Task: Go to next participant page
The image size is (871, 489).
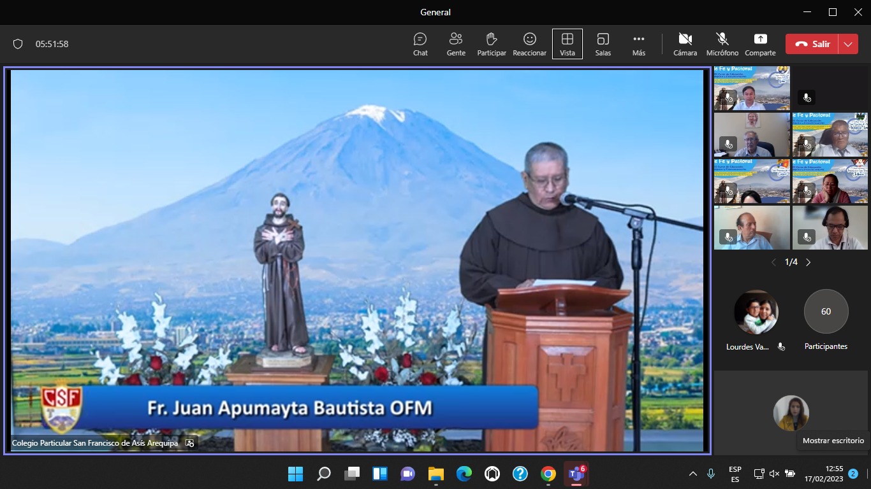Action: [809, 262]
